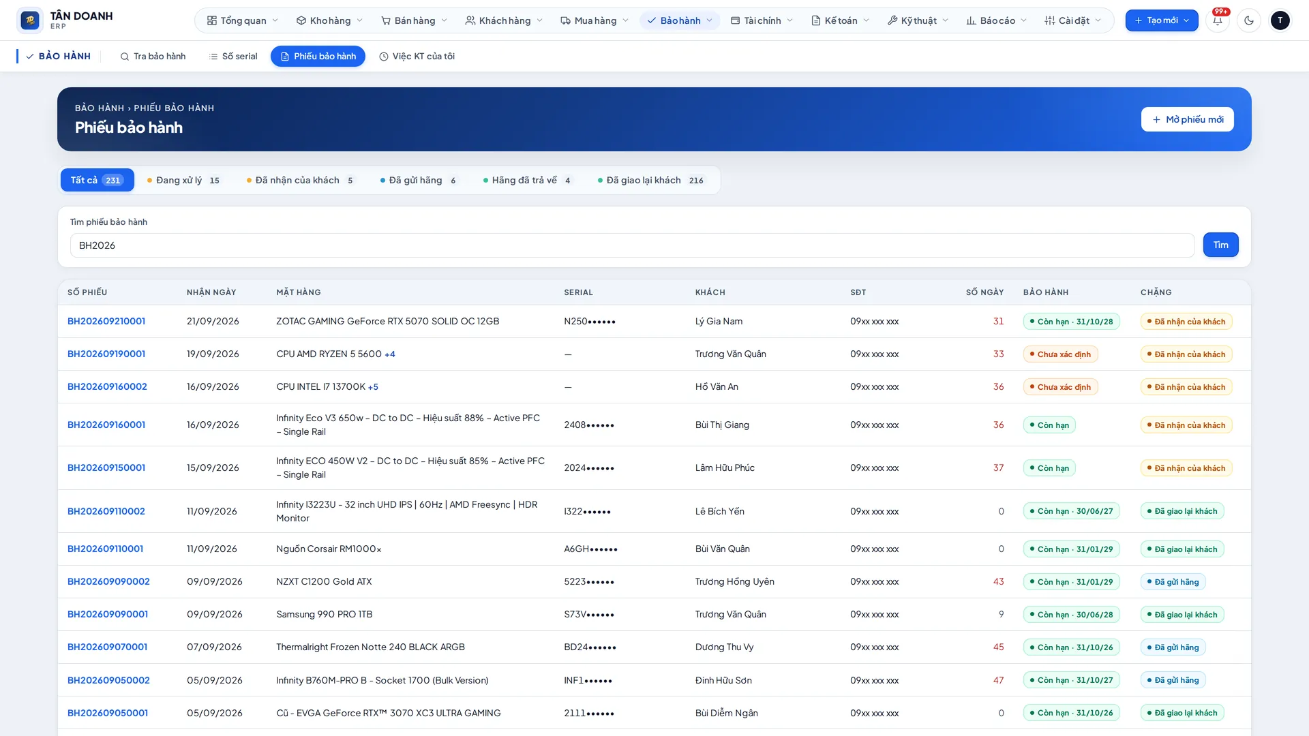Image resolution: width=1309 pixels, height=736 pixels.
Task: Click the Mua hàng truck icon
Action: click(566, 20)
